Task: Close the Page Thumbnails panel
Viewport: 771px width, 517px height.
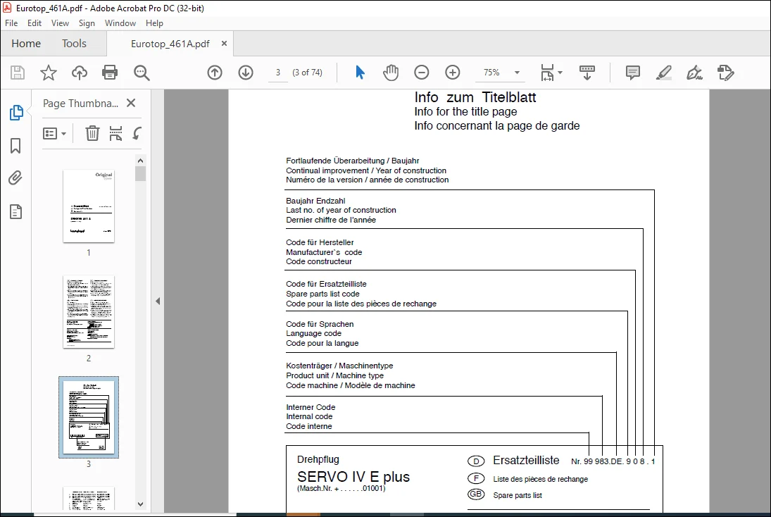Action: click(x=131, y=103)
